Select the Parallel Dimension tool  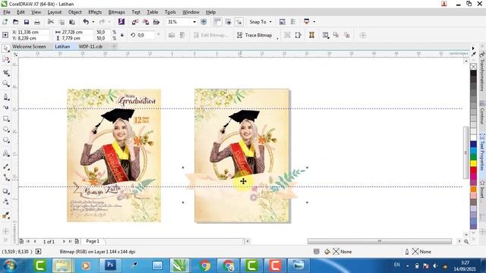tap(5, 167)
